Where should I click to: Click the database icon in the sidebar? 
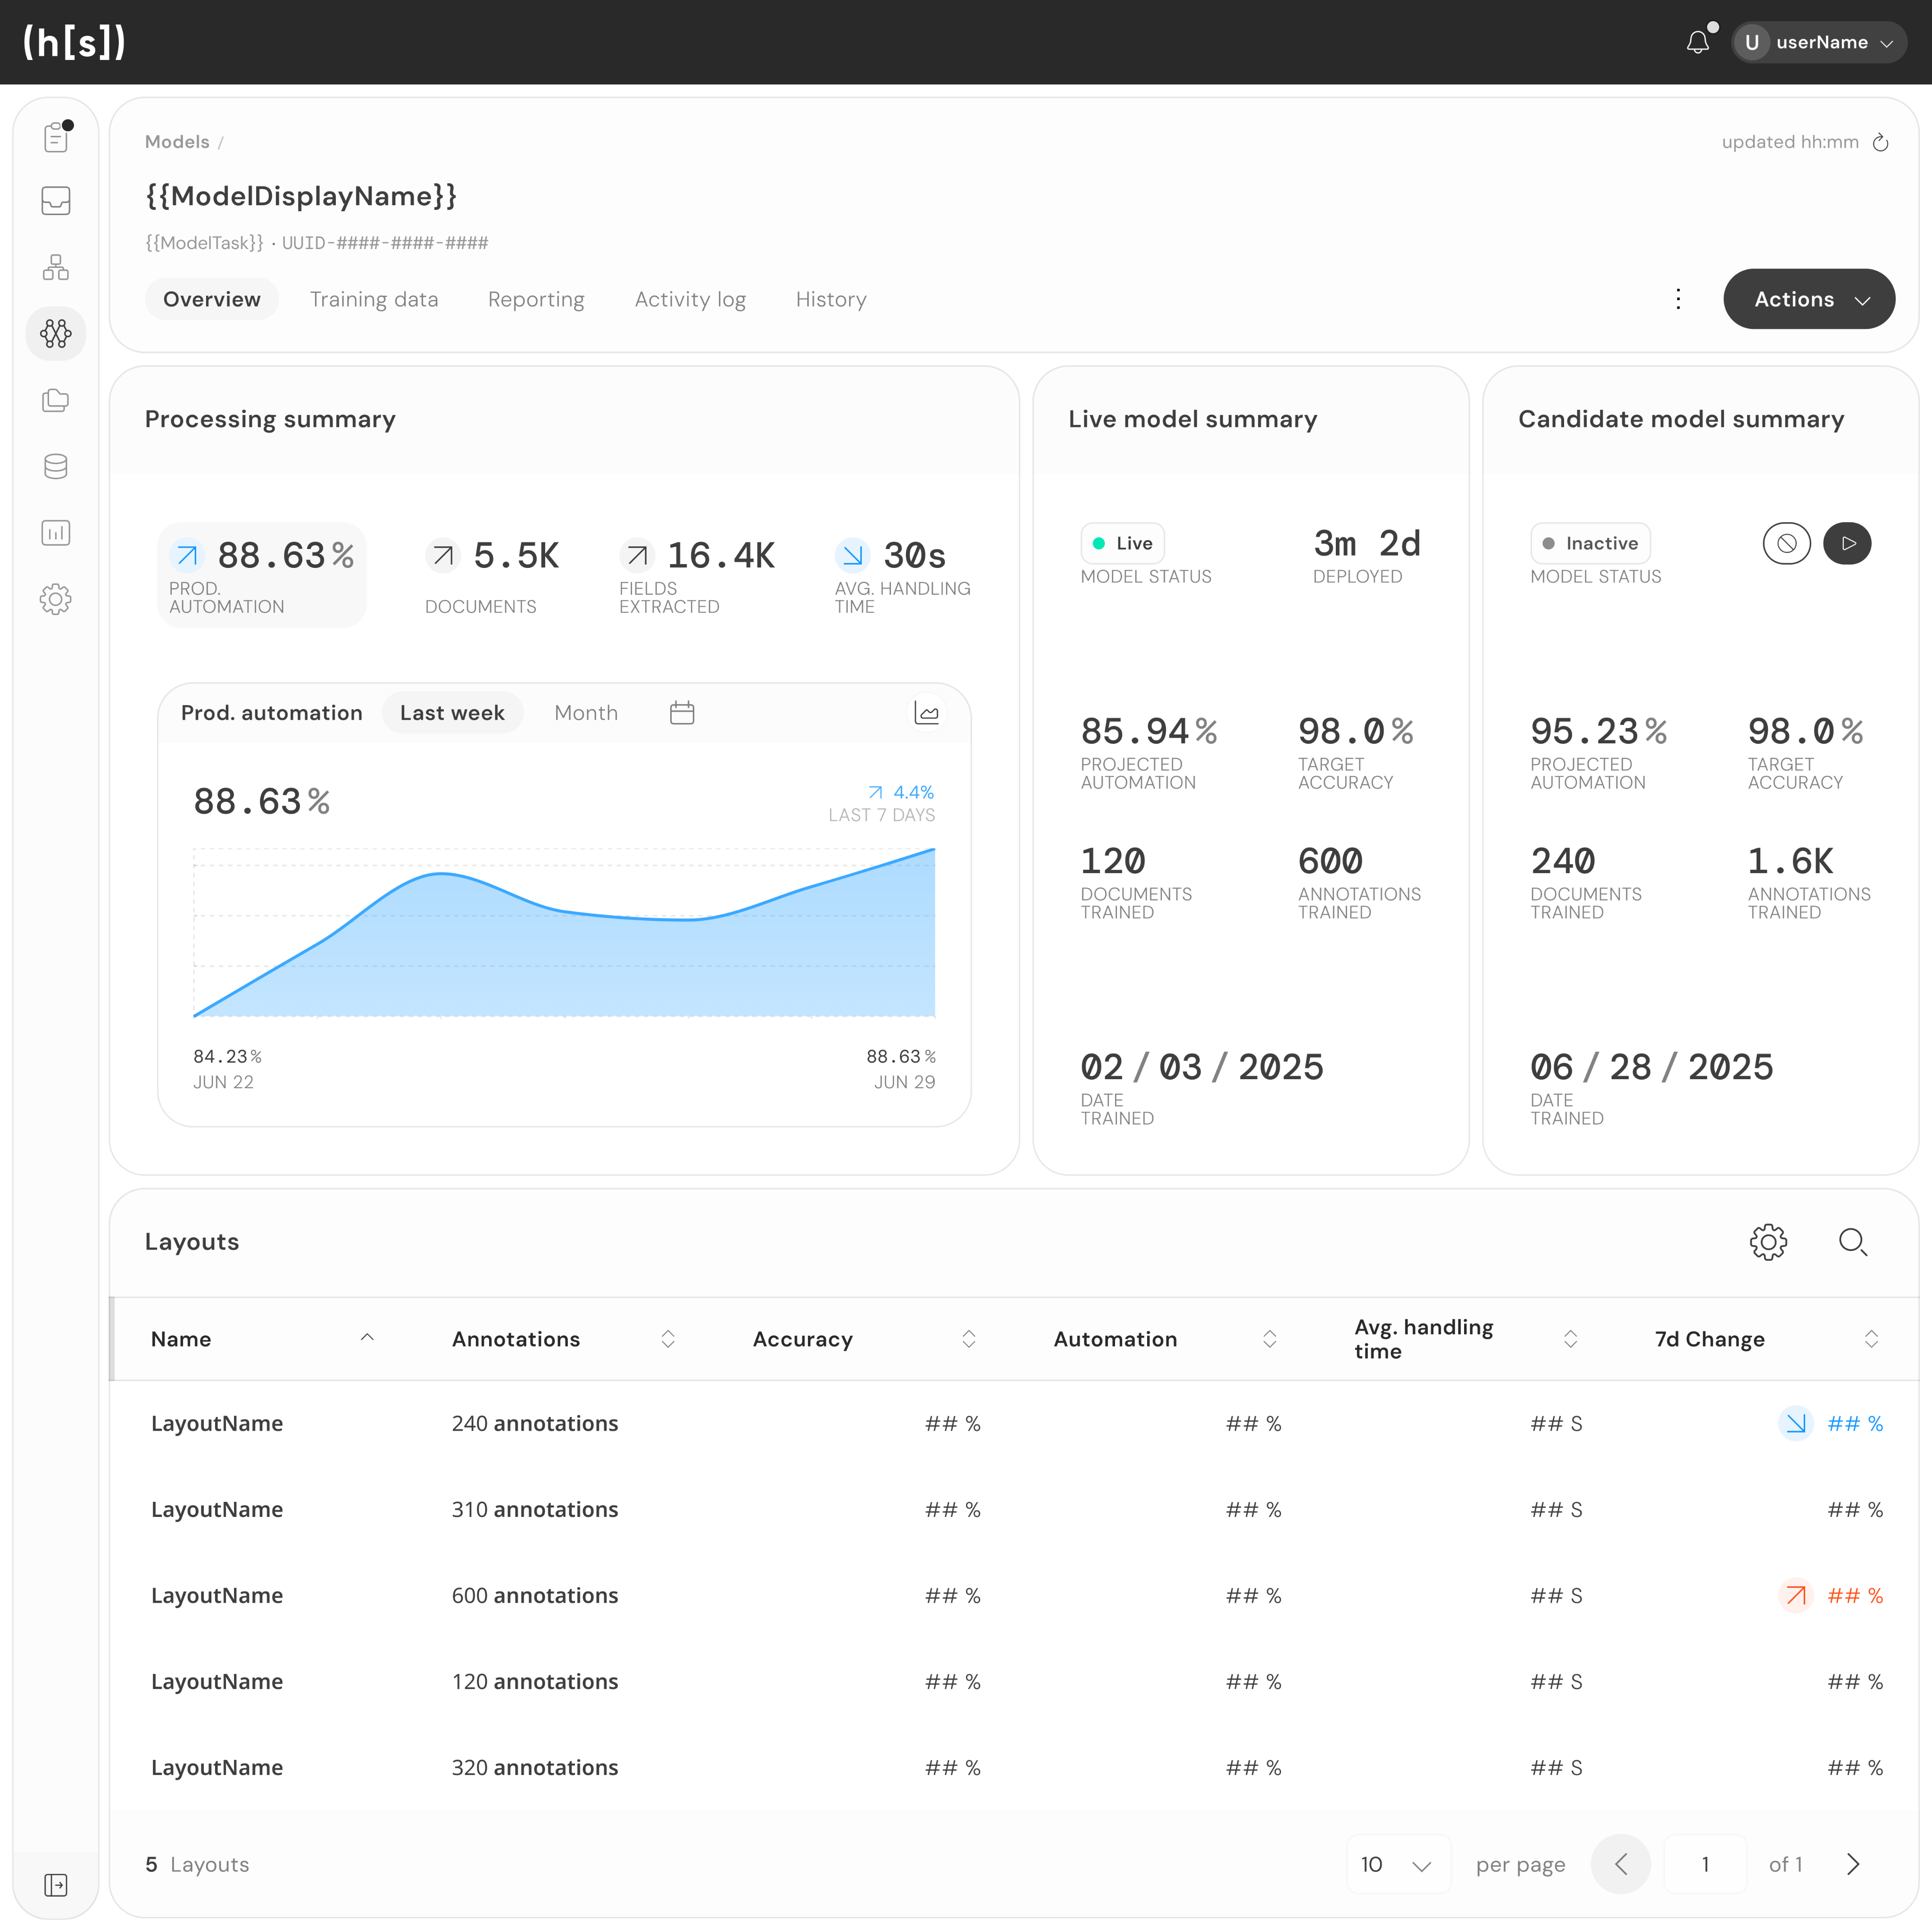pos(56,466)
